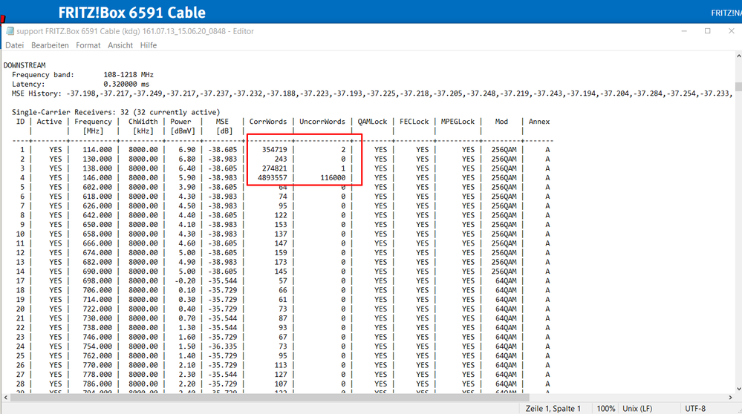Click 'Zeile 1, Spalte 1' in status bar
This screenshot has height=414, width=742.
(553, 408)
